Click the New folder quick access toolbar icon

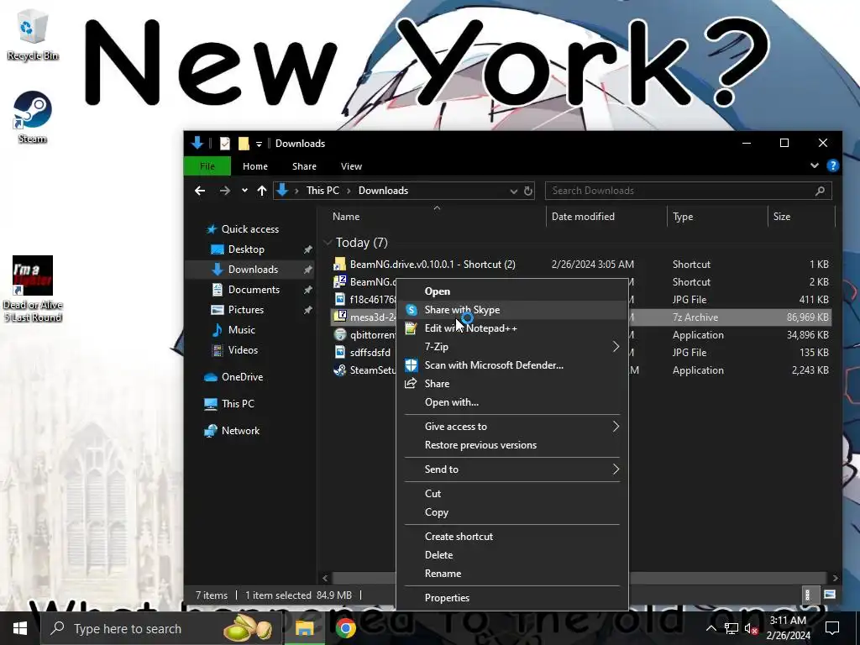point(244,144)
